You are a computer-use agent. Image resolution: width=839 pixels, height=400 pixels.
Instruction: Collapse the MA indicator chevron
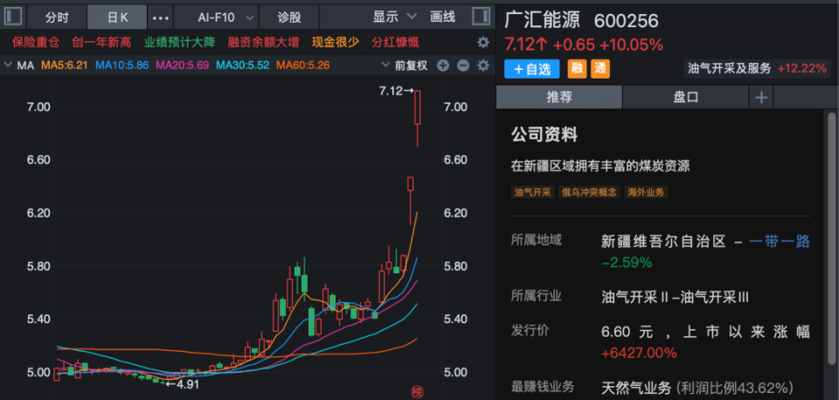point(8,66)
